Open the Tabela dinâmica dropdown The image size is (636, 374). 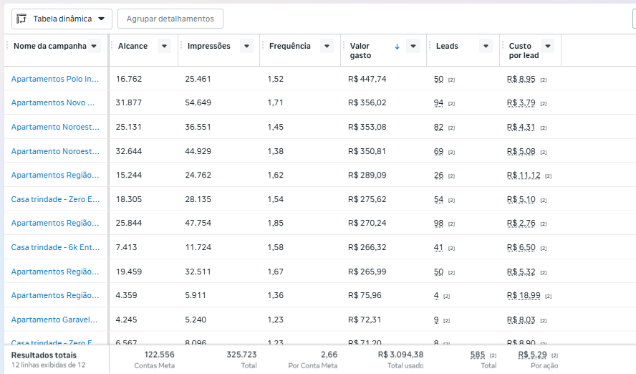click(62, 19)
